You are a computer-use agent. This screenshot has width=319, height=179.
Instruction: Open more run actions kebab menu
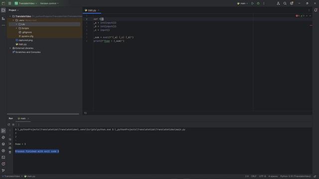[x=264, y=3]
